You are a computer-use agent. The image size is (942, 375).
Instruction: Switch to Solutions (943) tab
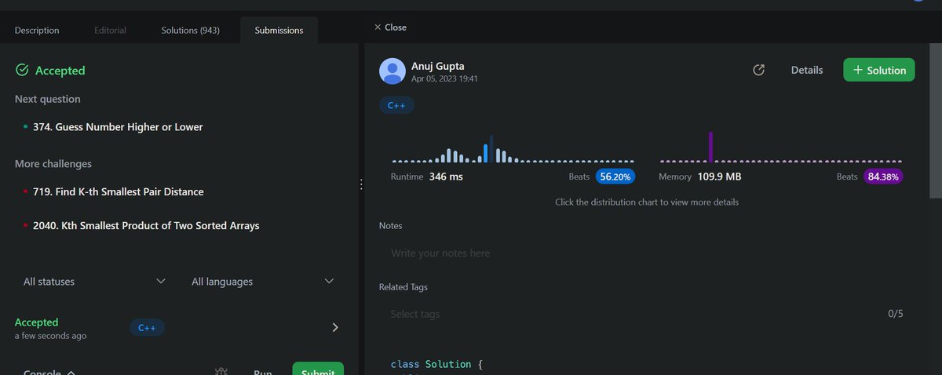(190, 30)
